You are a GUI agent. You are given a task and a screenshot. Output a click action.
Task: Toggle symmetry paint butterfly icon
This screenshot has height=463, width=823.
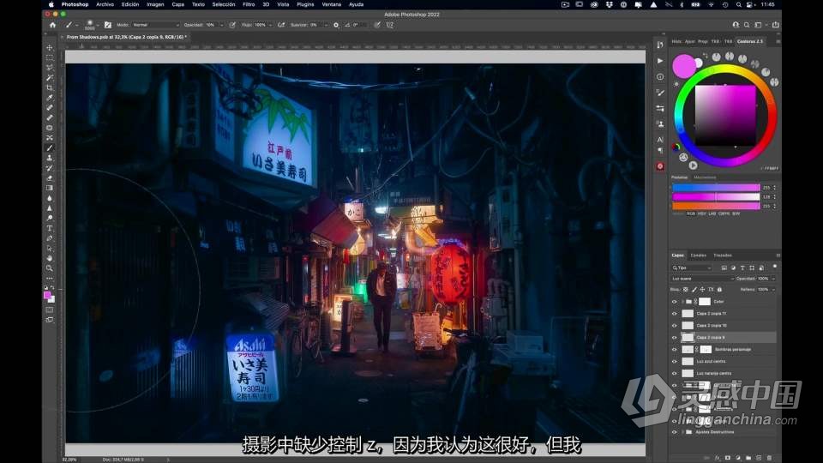click(x=389, y=25)
